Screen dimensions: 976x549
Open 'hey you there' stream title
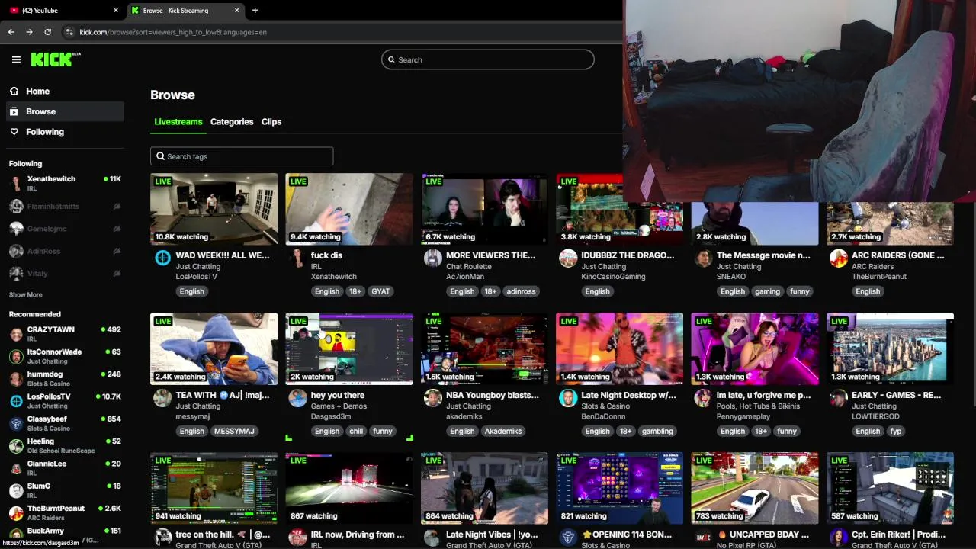point(338,395)
